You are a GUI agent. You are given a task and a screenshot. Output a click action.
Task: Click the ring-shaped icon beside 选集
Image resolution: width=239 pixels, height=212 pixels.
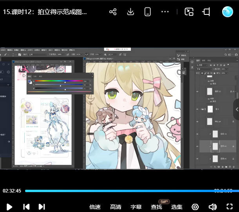(195, 207)
